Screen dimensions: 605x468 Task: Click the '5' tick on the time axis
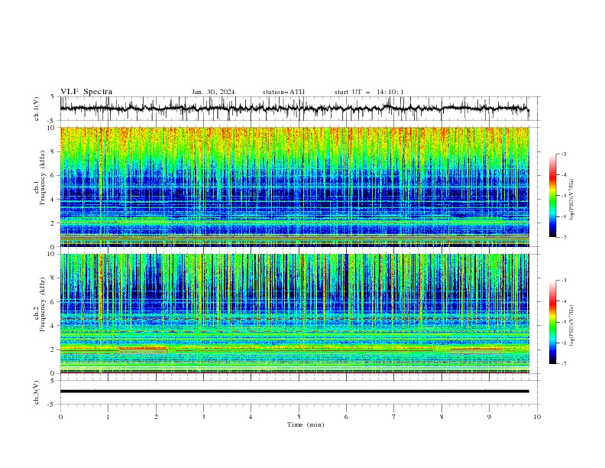pyautogui.click(x=299, y=417)
